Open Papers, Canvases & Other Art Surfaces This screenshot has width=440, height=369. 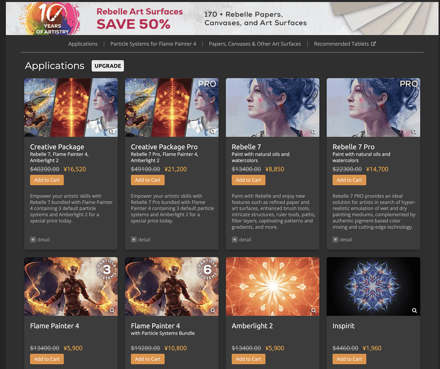click(x=255, y=44)
